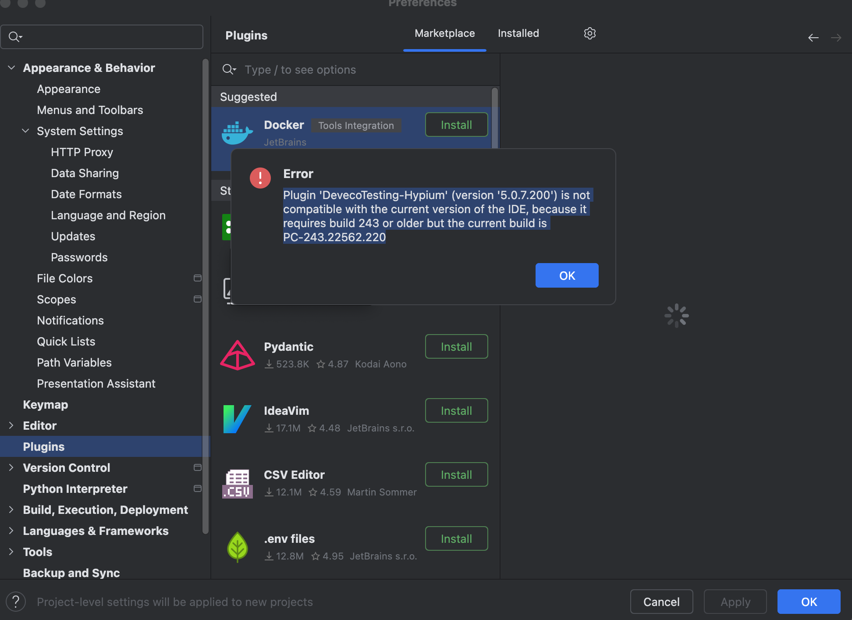Navigate forward with the right arrow
This screenshot has height=620, width=852.
tap(836, 38)
